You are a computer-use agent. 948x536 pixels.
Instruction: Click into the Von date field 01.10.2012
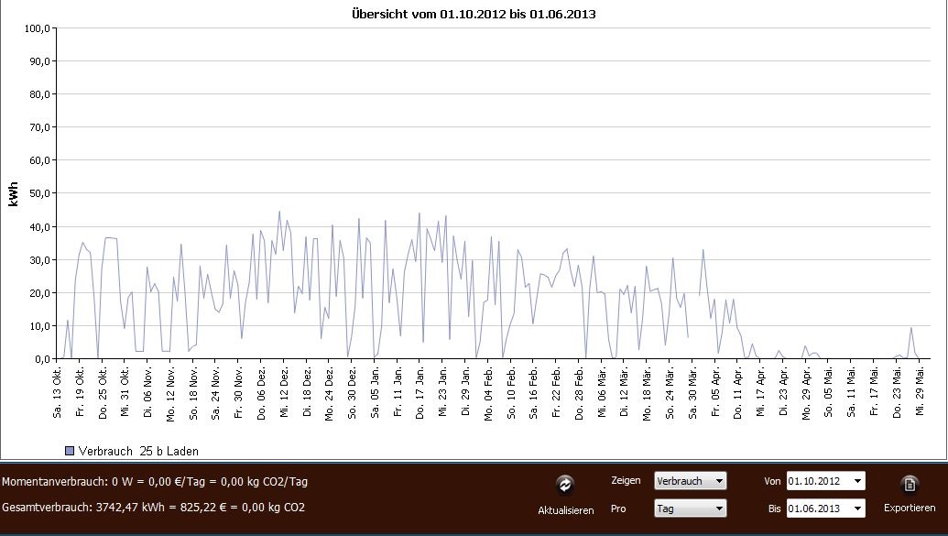(817, 481)
